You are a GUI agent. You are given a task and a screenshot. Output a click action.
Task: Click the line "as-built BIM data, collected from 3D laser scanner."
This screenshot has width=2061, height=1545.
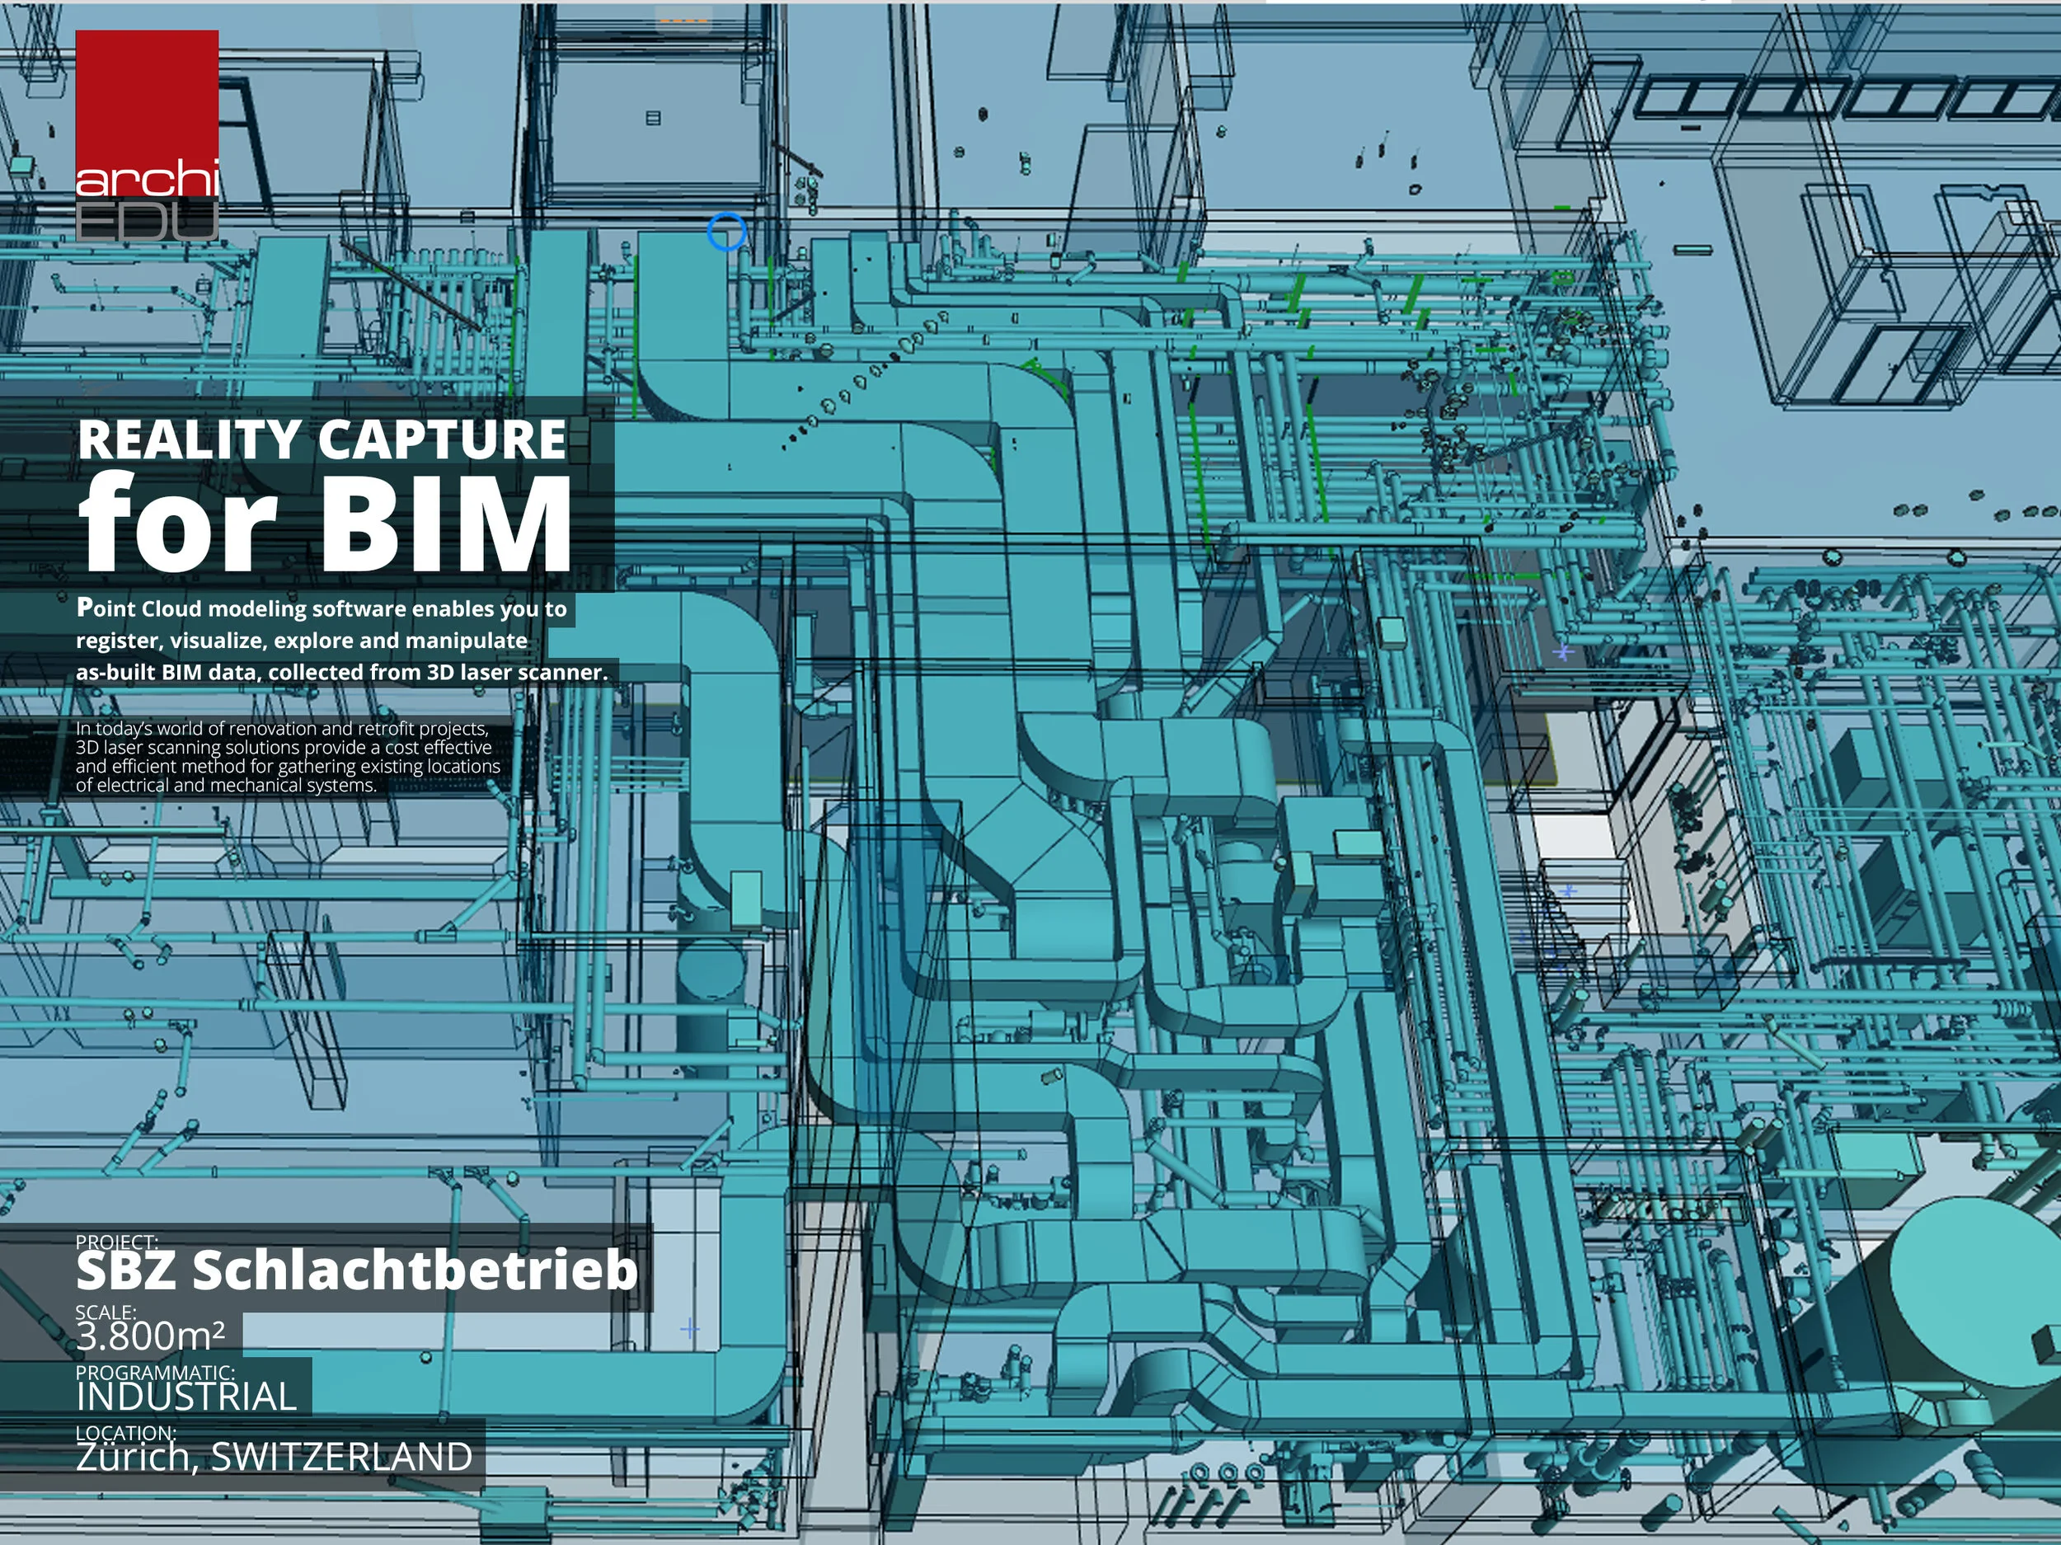tap(342, 672)
